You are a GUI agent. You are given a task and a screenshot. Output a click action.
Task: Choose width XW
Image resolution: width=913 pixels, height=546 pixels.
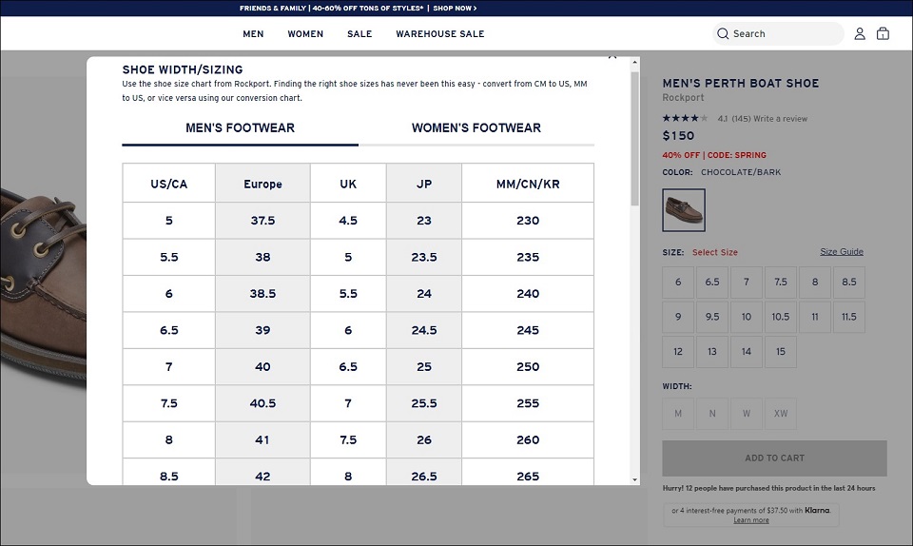781,414
